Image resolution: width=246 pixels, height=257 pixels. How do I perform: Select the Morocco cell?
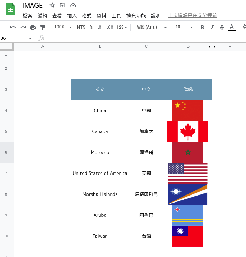click(x=100, y=153)
